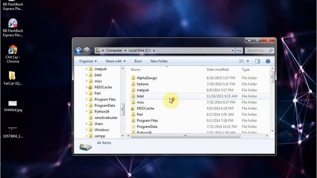Select the misc folder row
Image resolution: width=317 pixels, height=178 pixels.
(200, 102)
